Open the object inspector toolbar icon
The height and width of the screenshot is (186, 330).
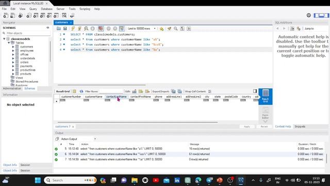21,16
